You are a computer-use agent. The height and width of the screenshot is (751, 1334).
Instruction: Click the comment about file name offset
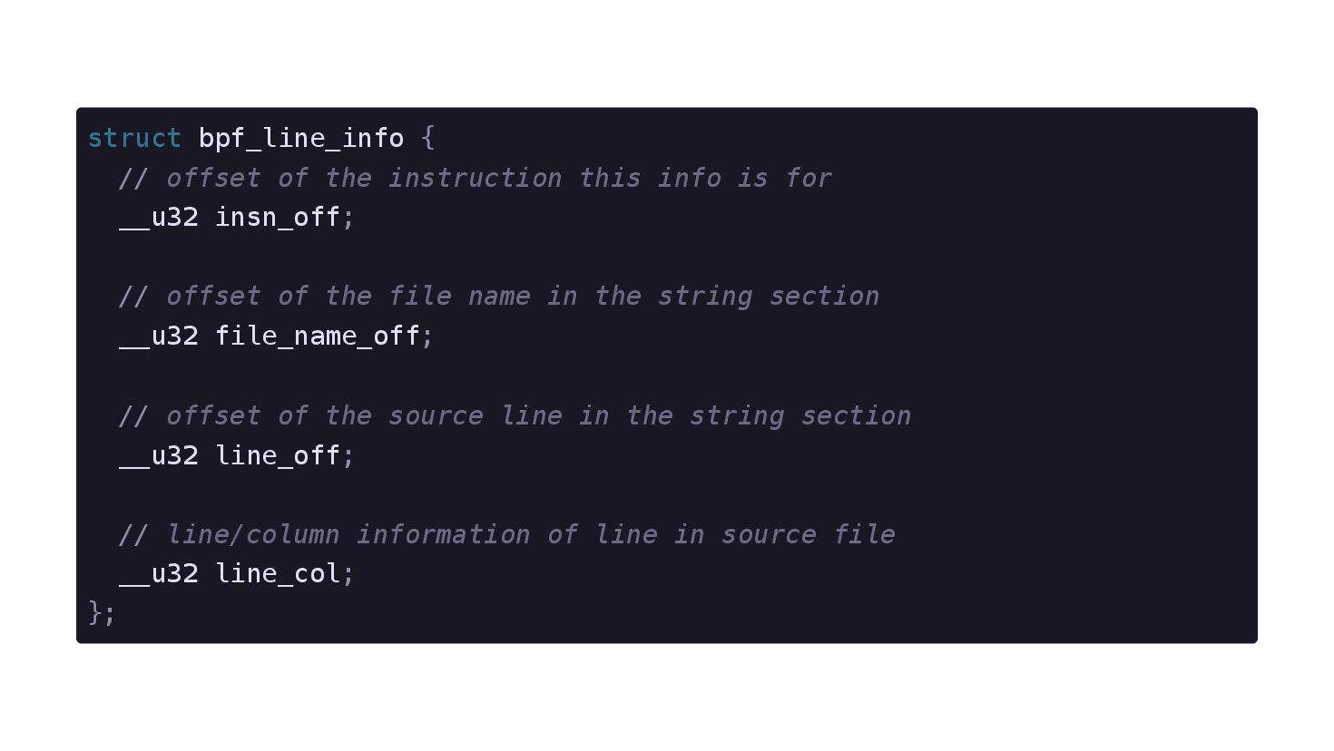tap(499, 297)
